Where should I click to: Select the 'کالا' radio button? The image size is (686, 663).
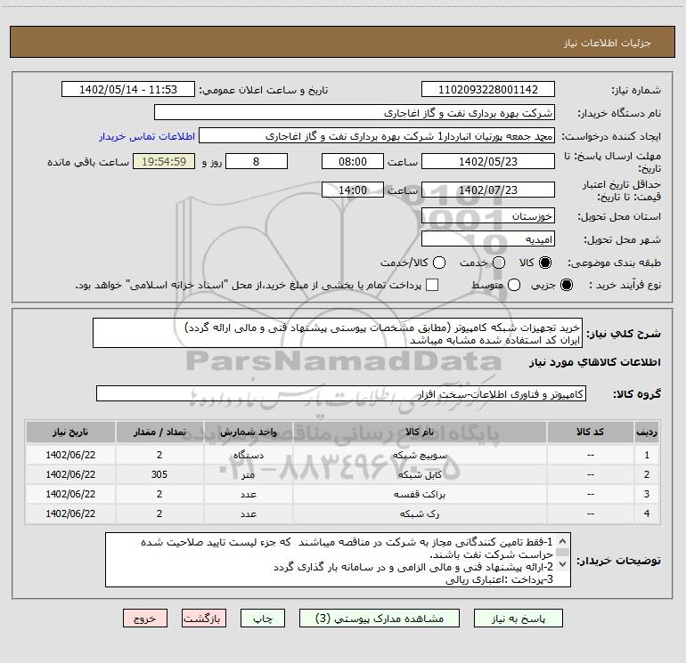tap(545, 263)
